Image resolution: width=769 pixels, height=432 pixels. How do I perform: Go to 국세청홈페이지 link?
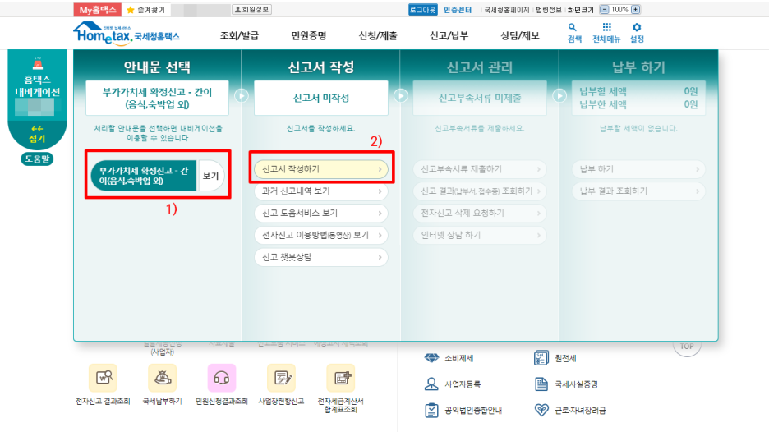click(x=507, y=10)
